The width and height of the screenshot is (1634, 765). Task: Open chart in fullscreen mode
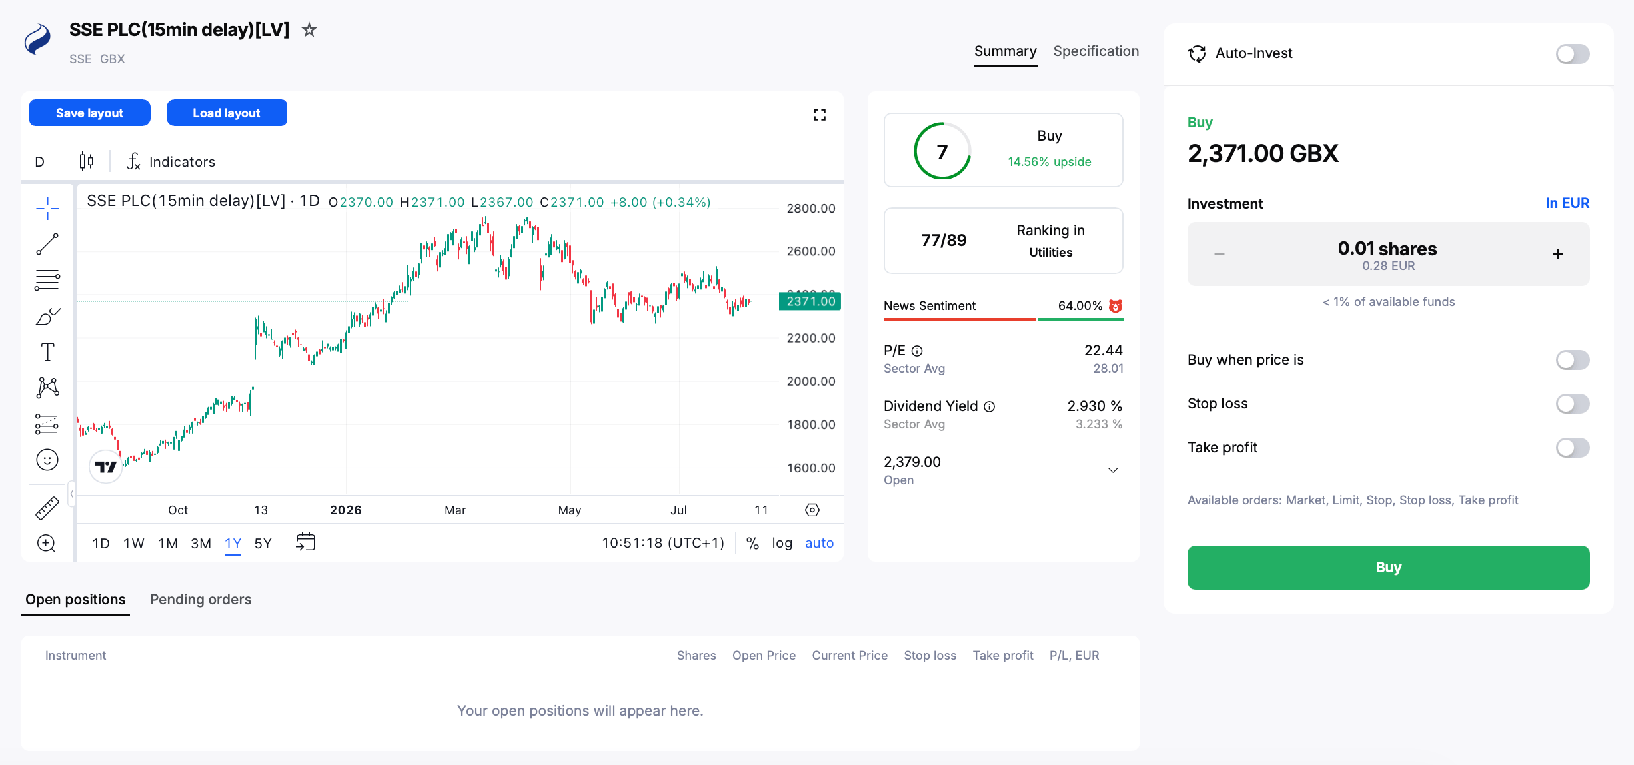[x=820, y=115]
